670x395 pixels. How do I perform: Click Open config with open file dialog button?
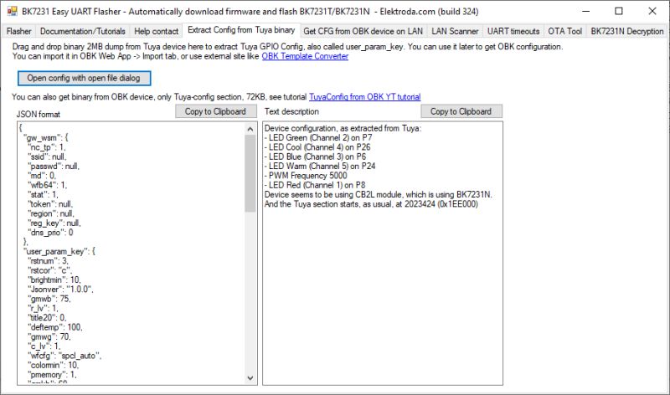84,78
